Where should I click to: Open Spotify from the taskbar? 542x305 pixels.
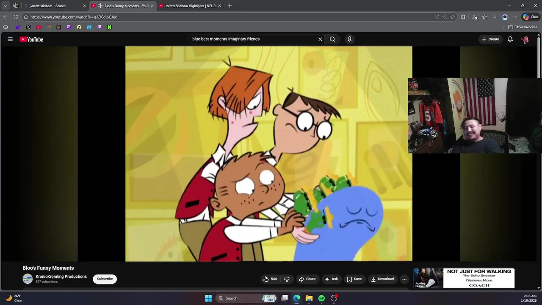pos(321,298)
